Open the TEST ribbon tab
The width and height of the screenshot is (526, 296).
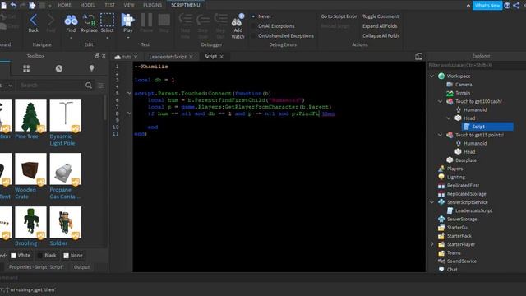(109, 5)
